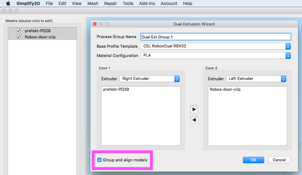The height and width of the screenshot is (175, 302).
Task: Uncheck Group and align models
Action: (99, 160)
